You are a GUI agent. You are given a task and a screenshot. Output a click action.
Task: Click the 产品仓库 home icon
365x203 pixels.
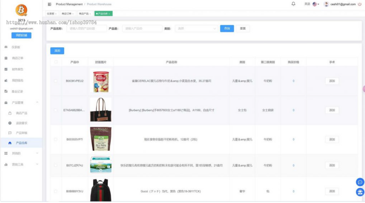pyautogui.click(x=10, y=143)
